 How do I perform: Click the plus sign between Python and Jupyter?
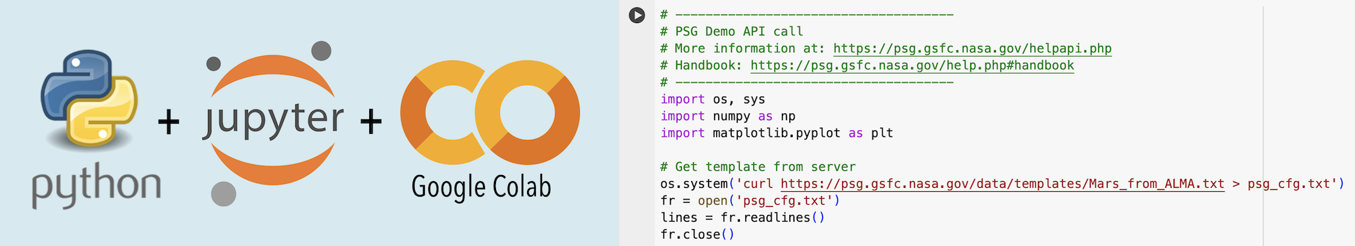click(x=169, y=122)
